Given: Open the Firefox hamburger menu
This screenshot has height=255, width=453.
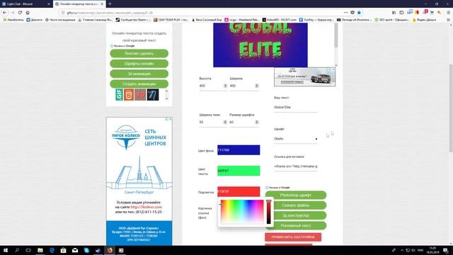Looking at the screenshot, I should tap(448, 13).
